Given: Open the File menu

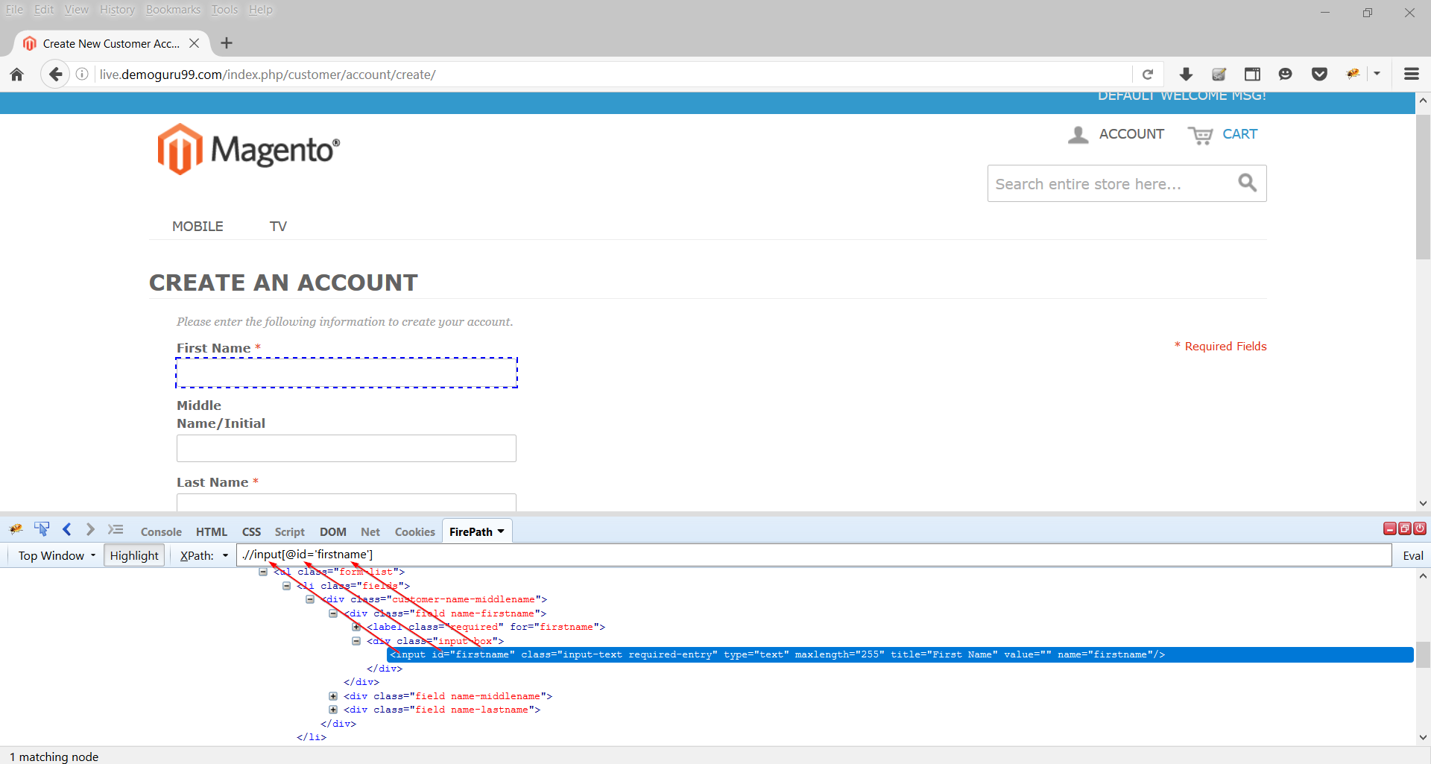Looking at the screenshot, I should (14, 10).
